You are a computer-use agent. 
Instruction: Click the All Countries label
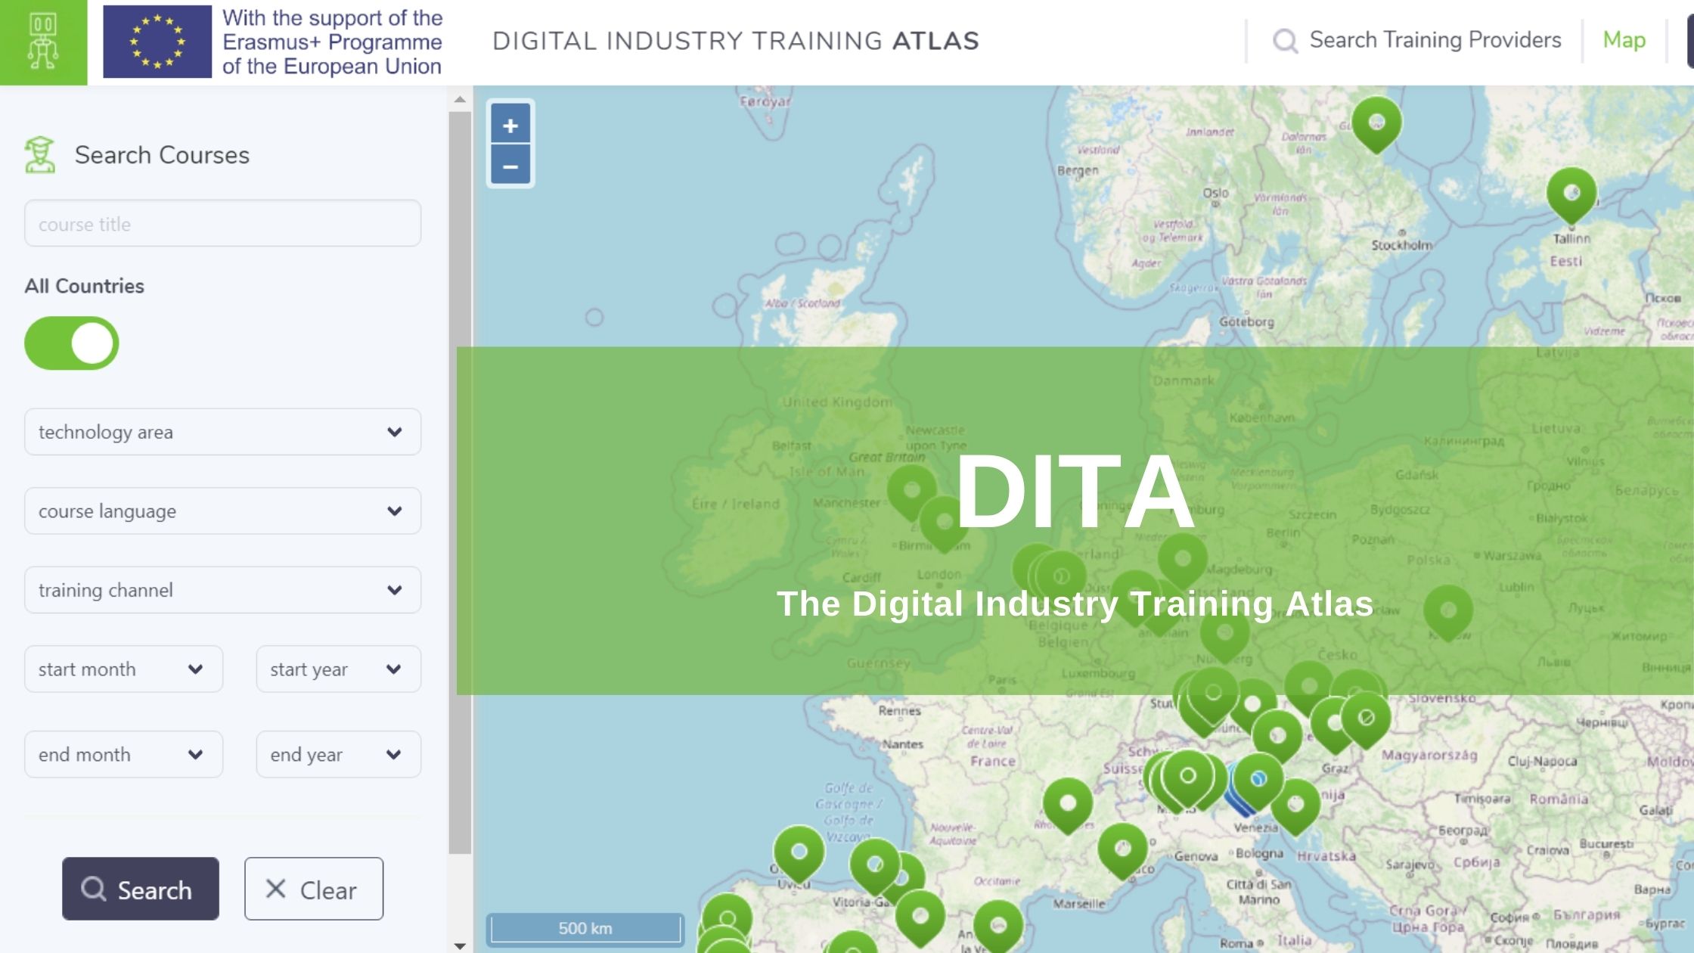point(84,286)
